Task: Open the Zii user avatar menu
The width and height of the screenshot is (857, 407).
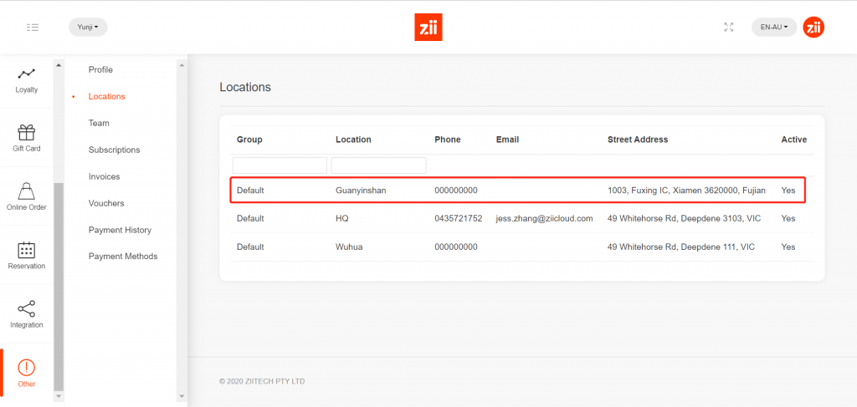Action: (813, 27)
